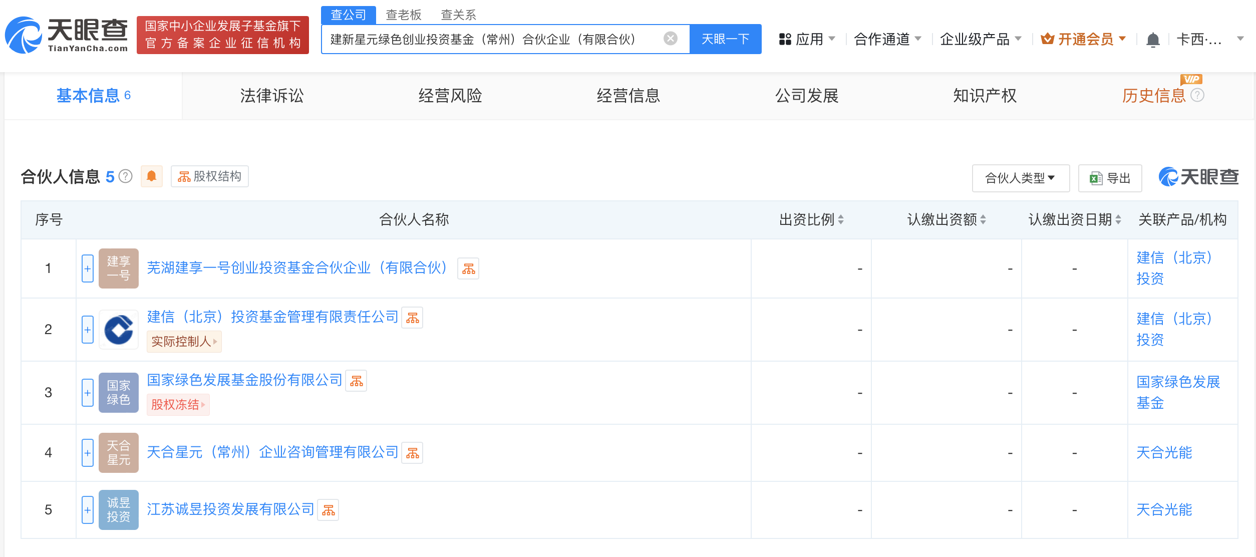Viewport: 1256px width, 557px height.
Task: Export table with 导出 button
Action: [1110, 178]
